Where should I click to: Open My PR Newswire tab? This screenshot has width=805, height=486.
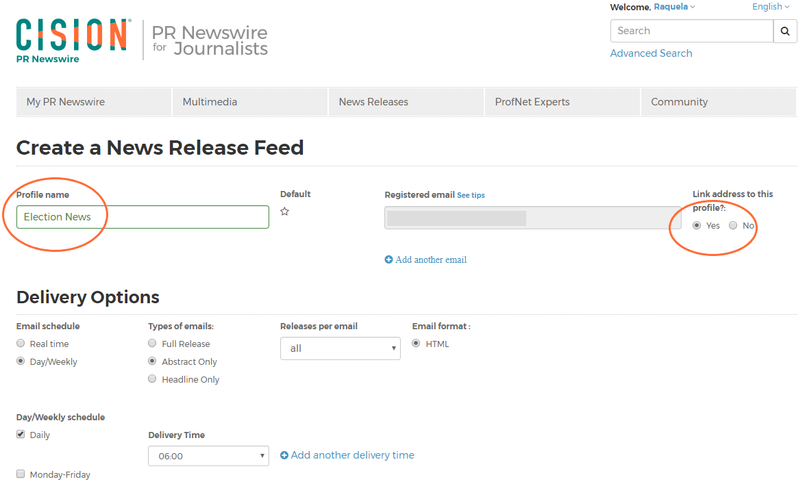coord(94,102)
